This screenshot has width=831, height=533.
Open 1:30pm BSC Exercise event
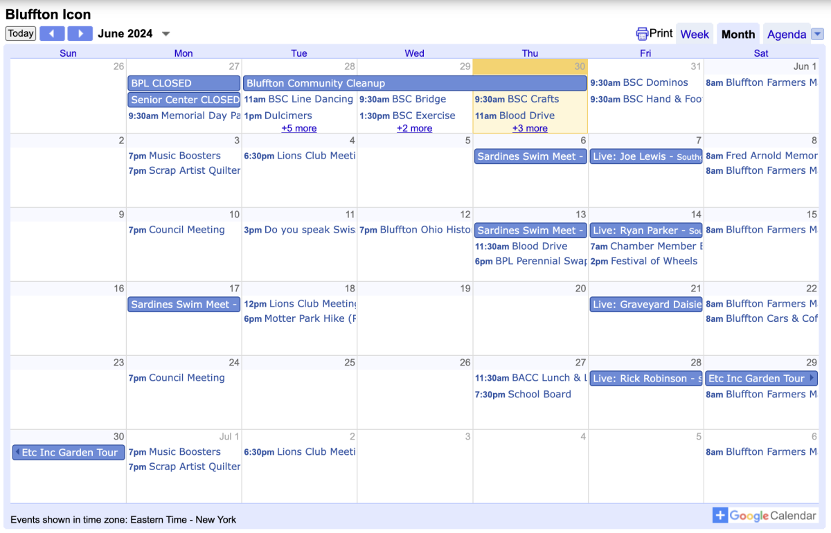(407, 116)
